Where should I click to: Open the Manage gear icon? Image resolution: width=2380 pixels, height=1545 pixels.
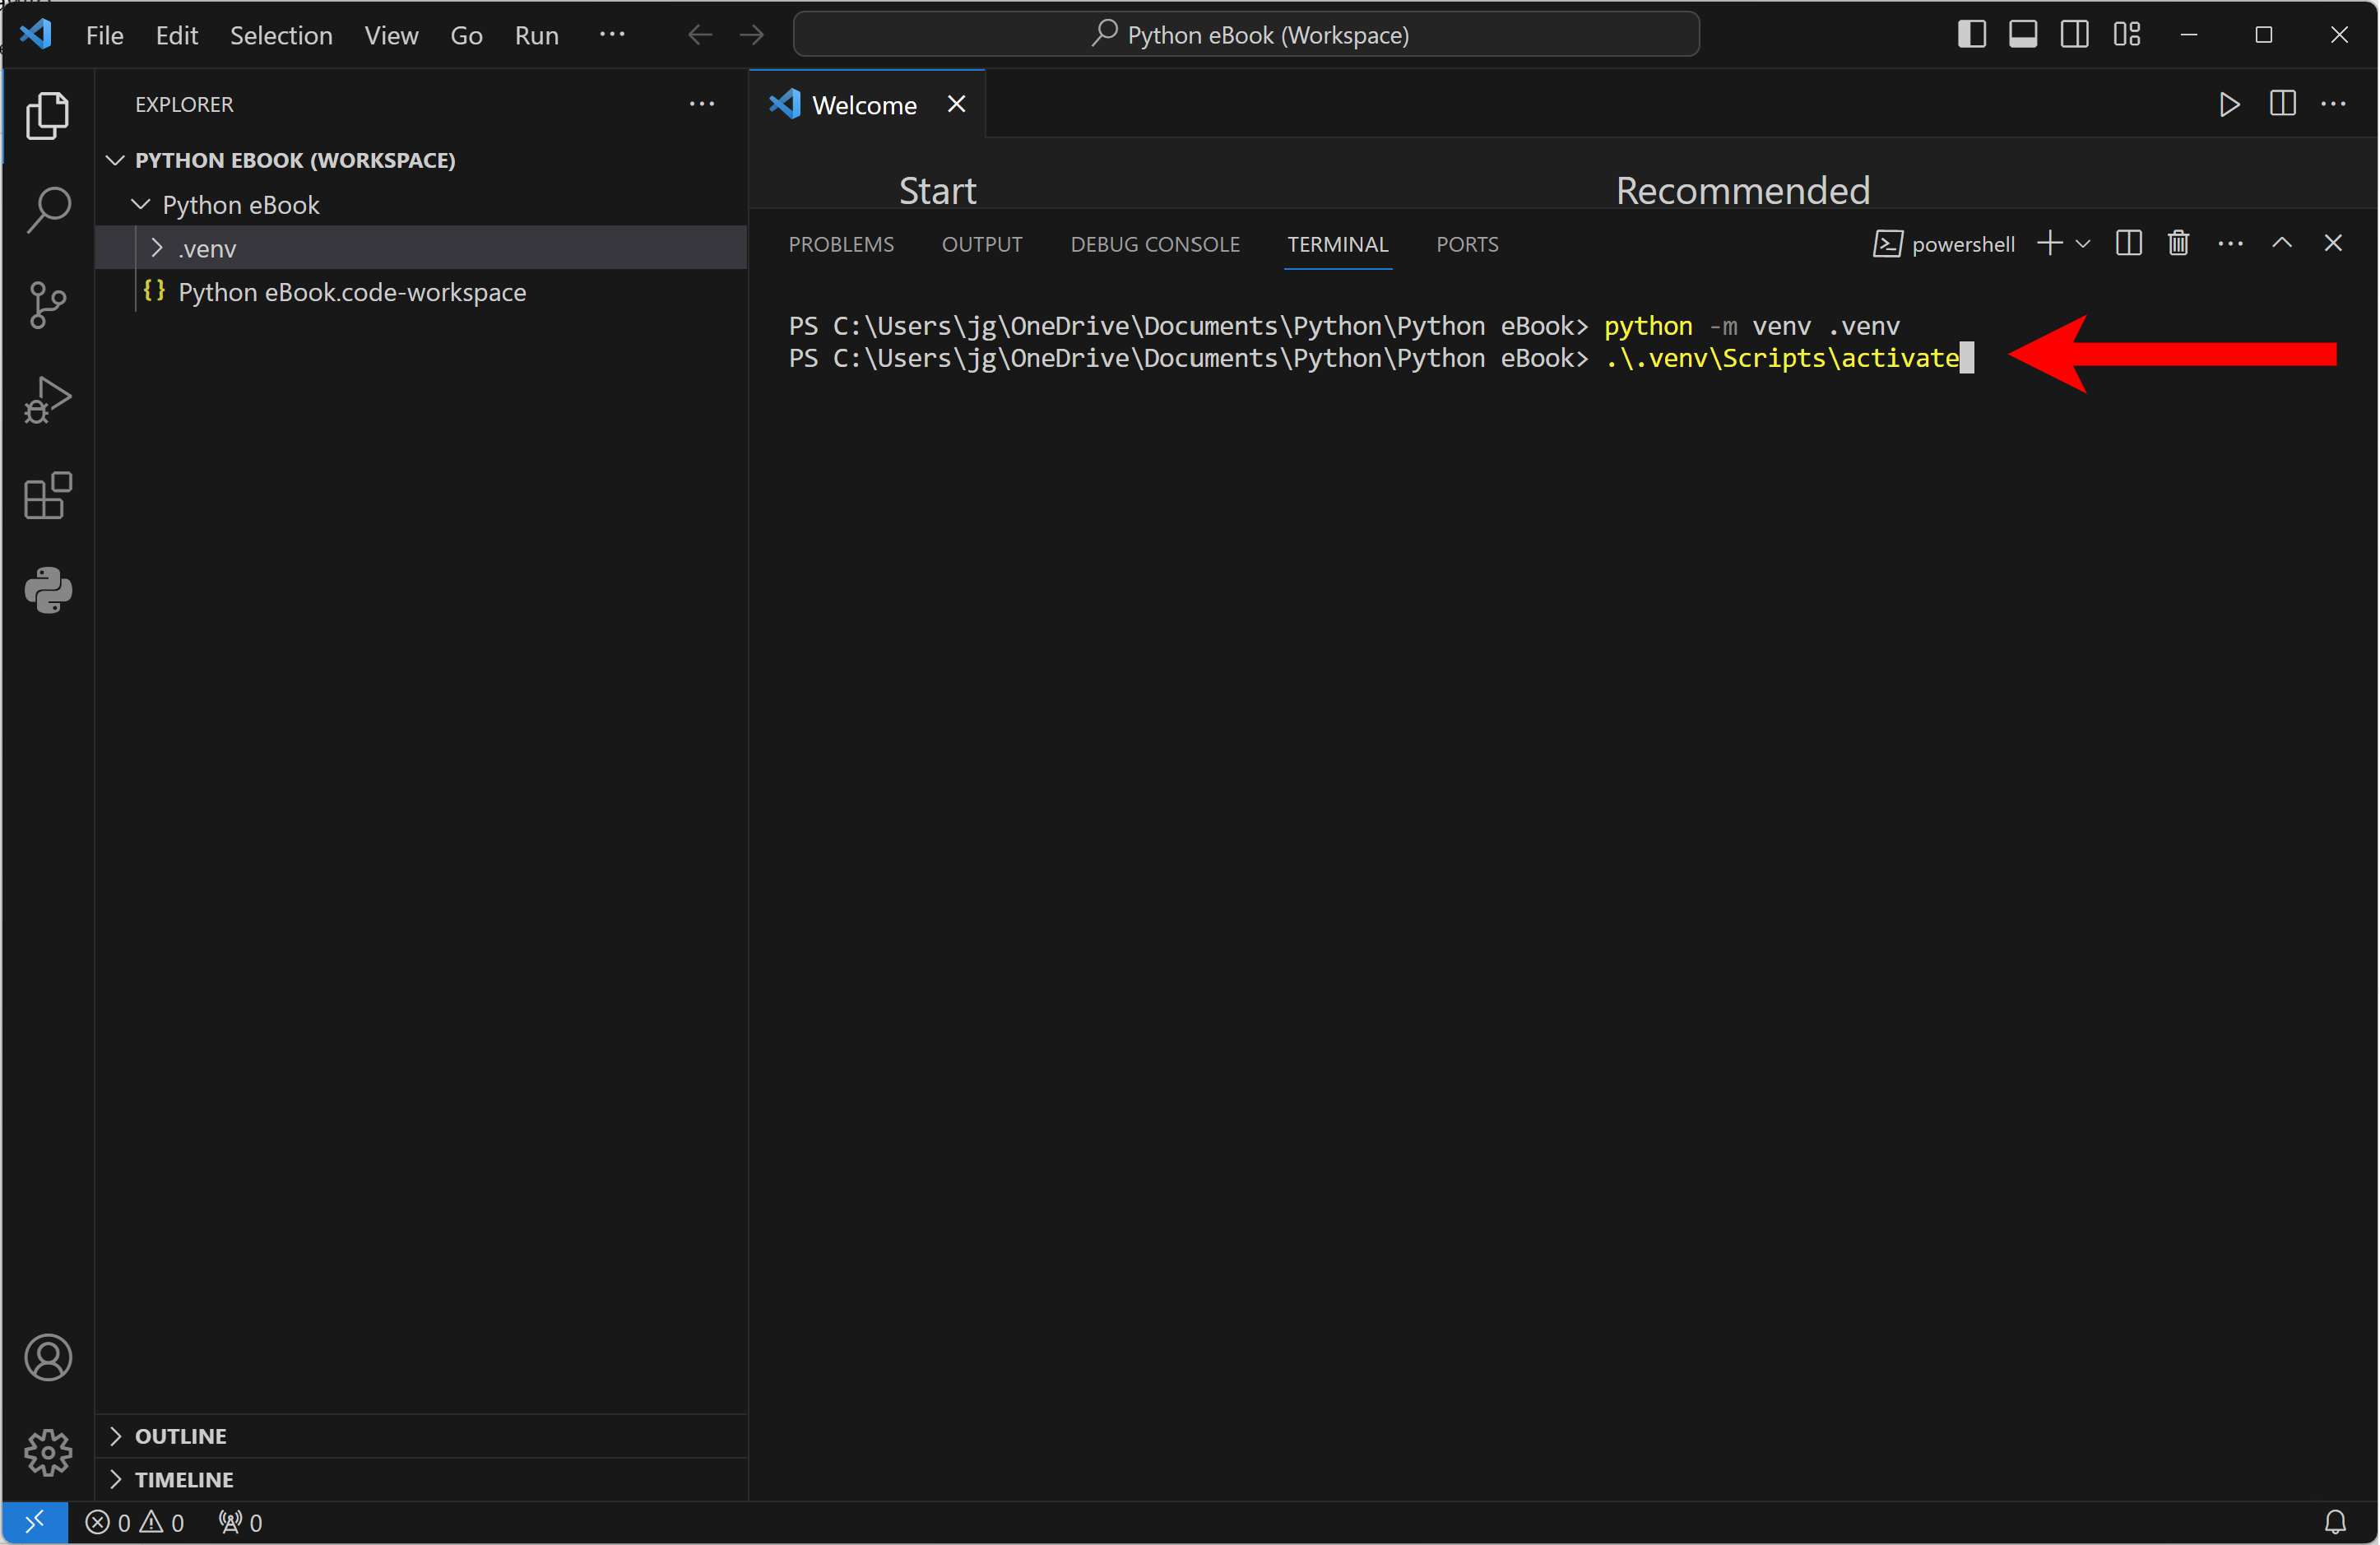pos(47,1452)
